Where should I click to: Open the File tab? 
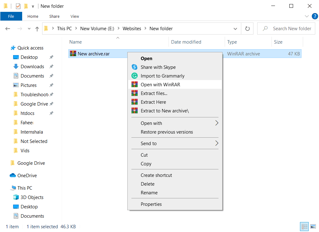point(11,16)
